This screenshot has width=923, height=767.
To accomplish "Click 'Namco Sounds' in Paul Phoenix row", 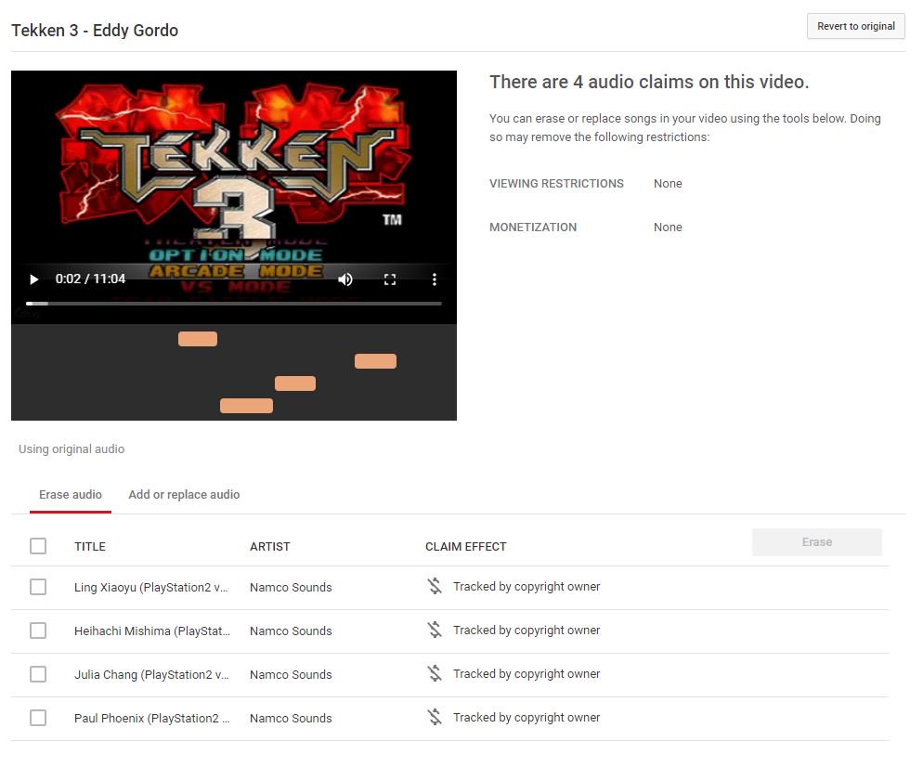I will (291, 718).
